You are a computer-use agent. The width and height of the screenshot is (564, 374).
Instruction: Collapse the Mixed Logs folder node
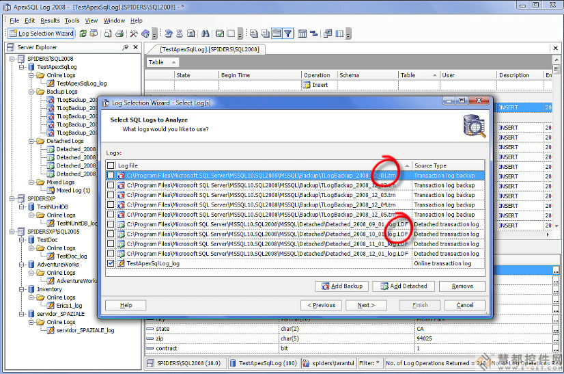pyautogui.click(x=31, y=183)
